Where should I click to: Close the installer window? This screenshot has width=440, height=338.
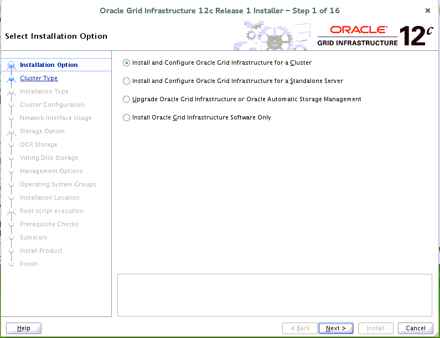428,11
